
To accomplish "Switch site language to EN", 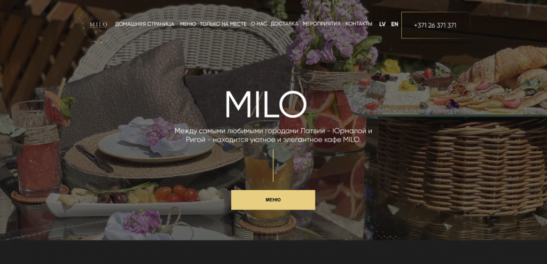I will 395,24.
